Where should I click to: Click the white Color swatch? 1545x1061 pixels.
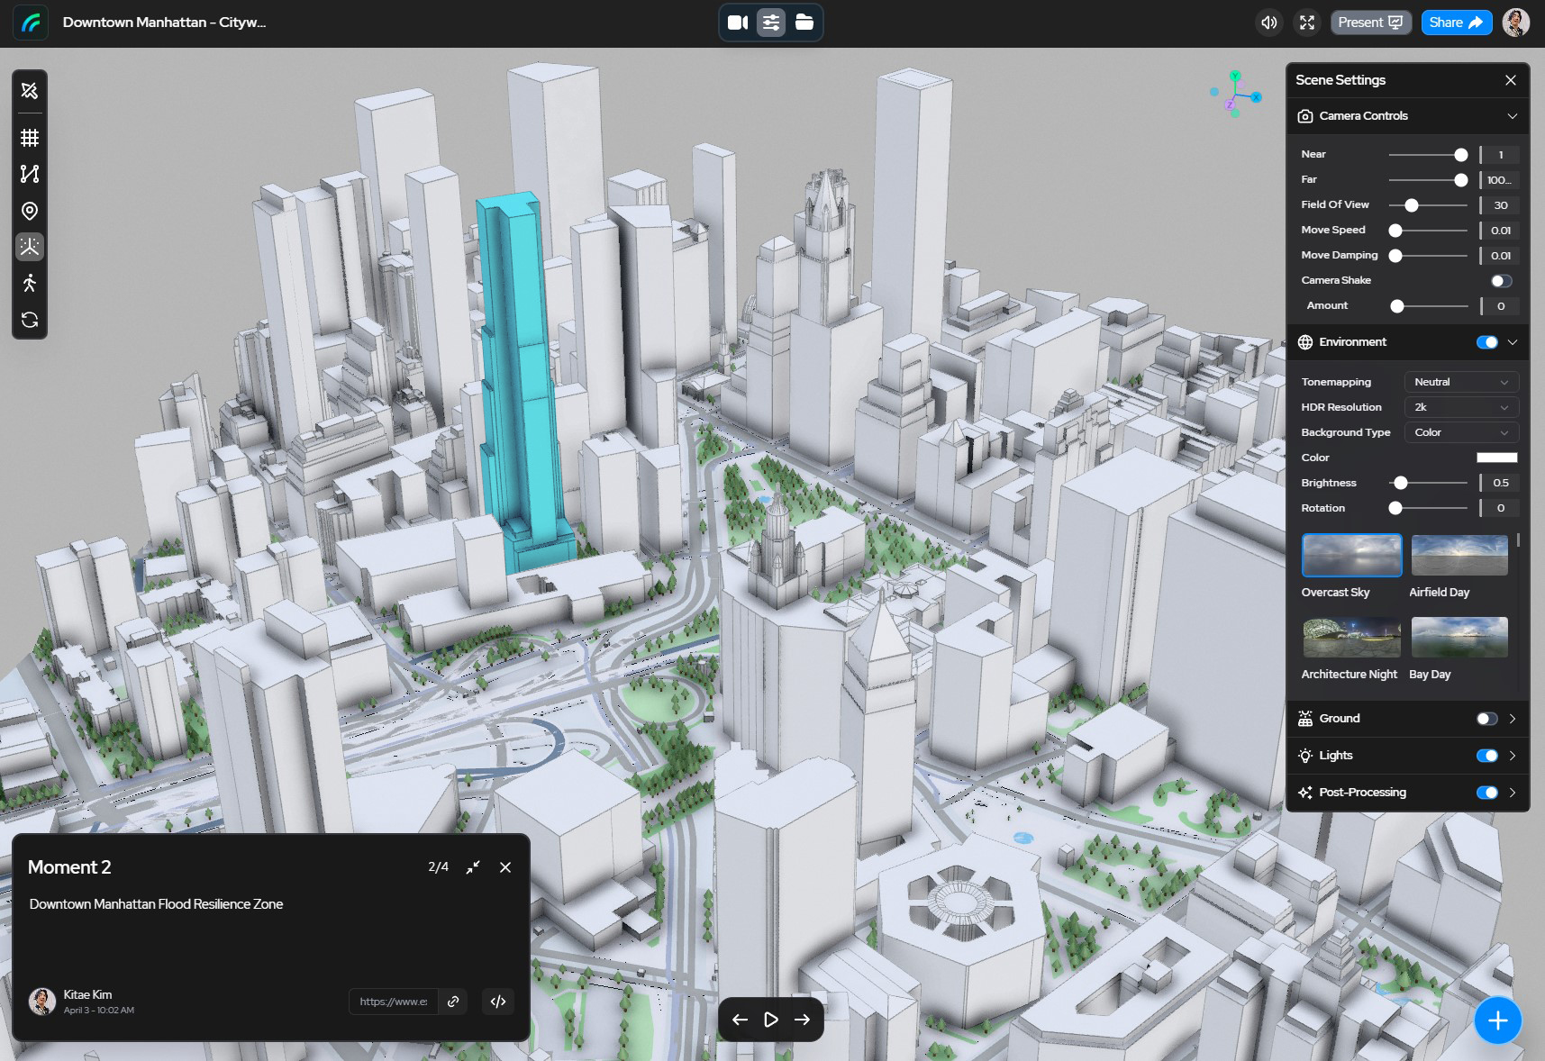tap(1496, 458)
